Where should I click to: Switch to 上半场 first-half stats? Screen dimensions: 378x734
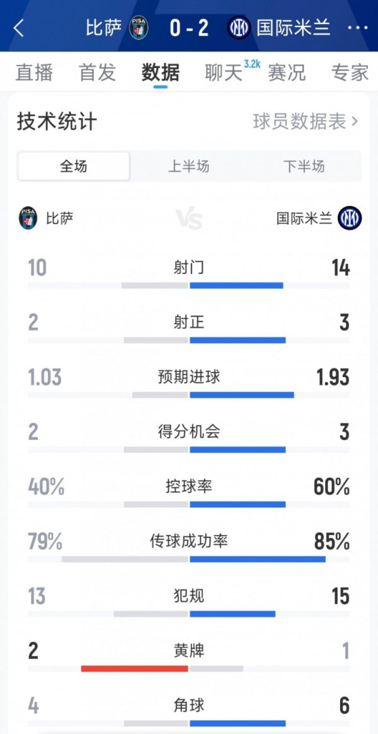coord(188,166)
